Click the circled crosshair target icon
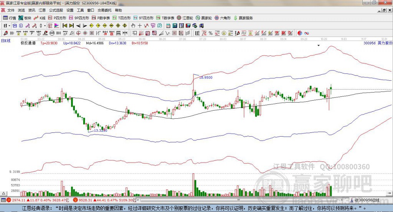 pos(78,33)
